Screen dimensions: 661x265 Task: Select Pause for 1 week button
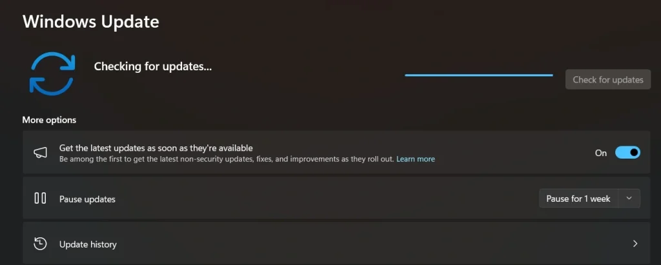[x=578, y=199]
